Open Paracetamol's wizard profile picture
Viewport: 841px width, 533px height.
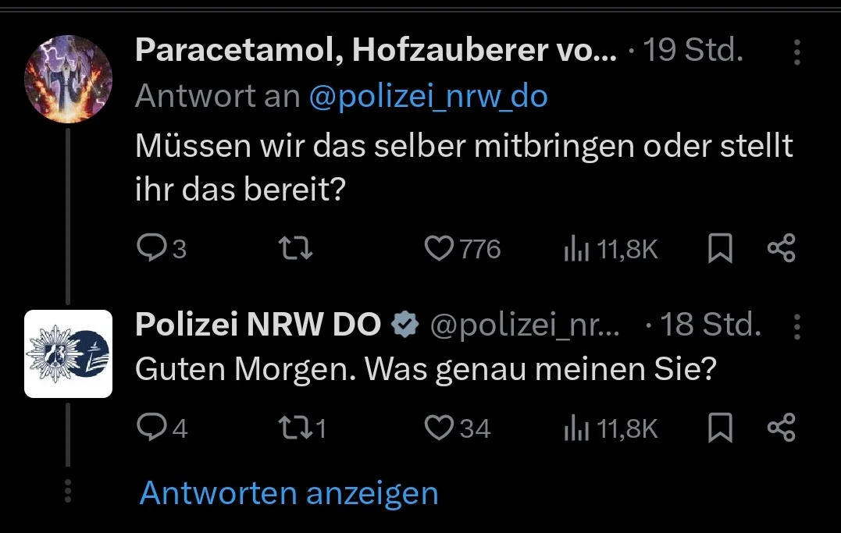click(x=68, y=79)
